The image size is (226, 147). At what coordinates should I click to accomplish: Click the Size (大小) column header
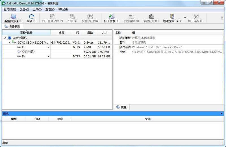pos(105,33)
